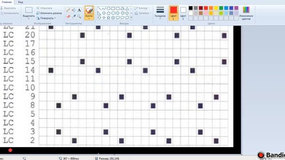285x160 pixels.
Task: Click the Вырезать cut button
Action: click(8, 8)
